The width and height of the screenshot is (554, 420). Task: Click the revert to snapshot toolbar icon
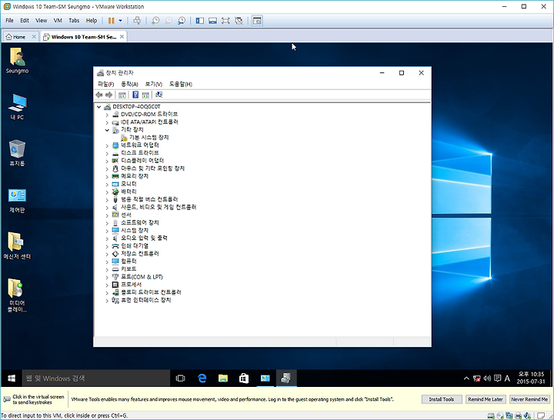coord(169,21)
